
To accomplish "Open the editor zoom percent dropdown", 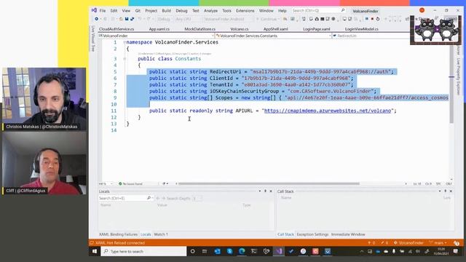I will (106, 183).
